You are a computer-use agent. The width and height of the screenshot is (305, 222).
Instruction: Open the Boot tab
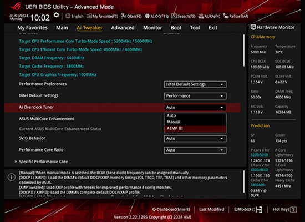(176, 28)
